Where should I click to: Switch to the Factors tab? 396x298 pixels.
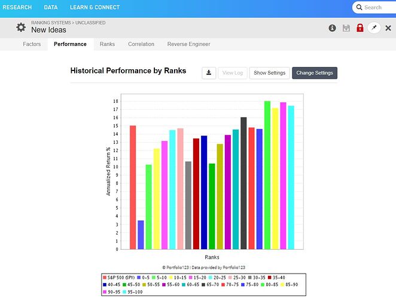tap(32, 44)
